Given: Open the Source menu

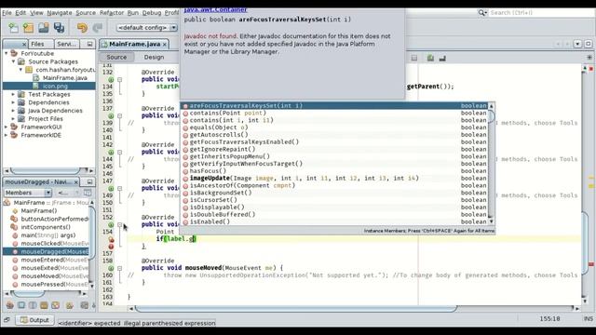Looking at the screenshot, I should click(x=86, y=12).
